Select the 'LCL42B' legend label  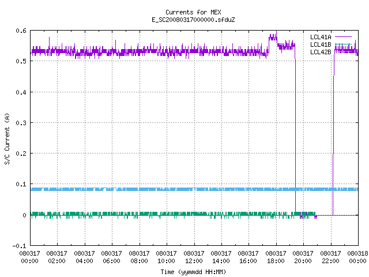click(321, 52)
